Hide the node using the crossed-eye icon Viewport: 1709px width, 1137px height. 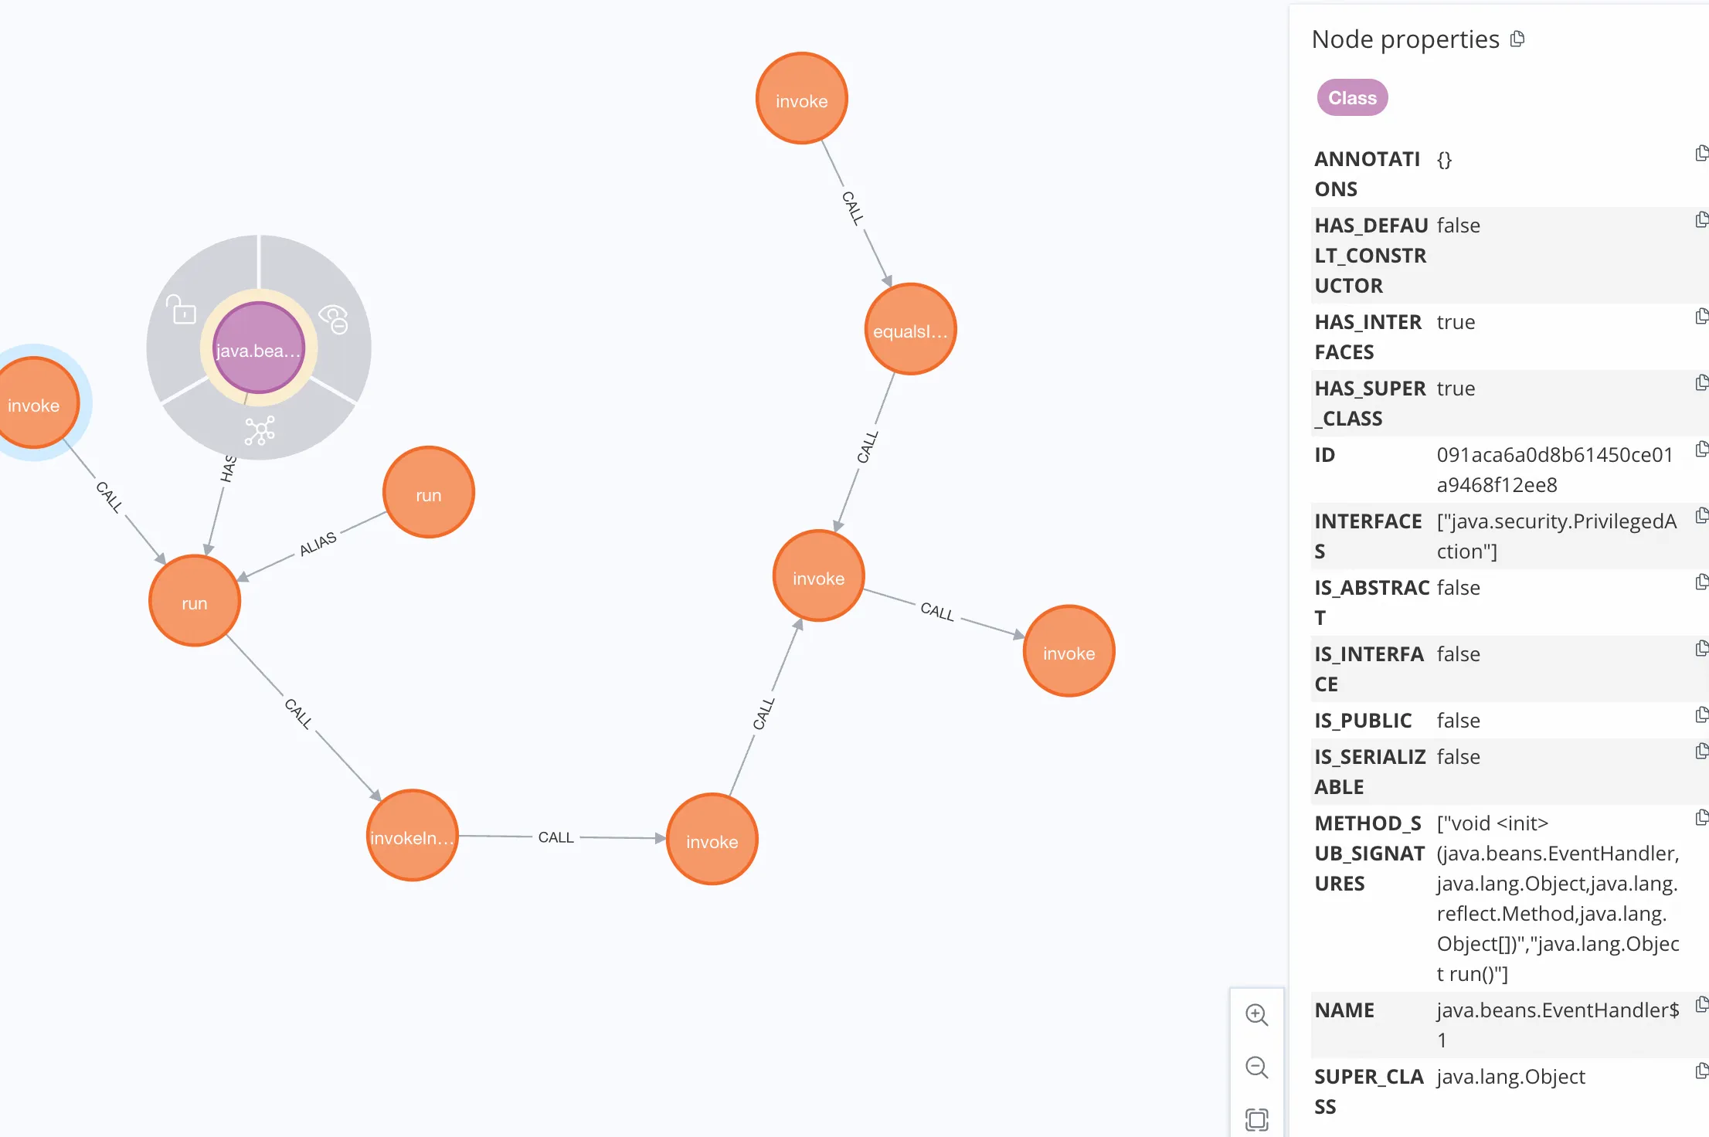[335, 319]
